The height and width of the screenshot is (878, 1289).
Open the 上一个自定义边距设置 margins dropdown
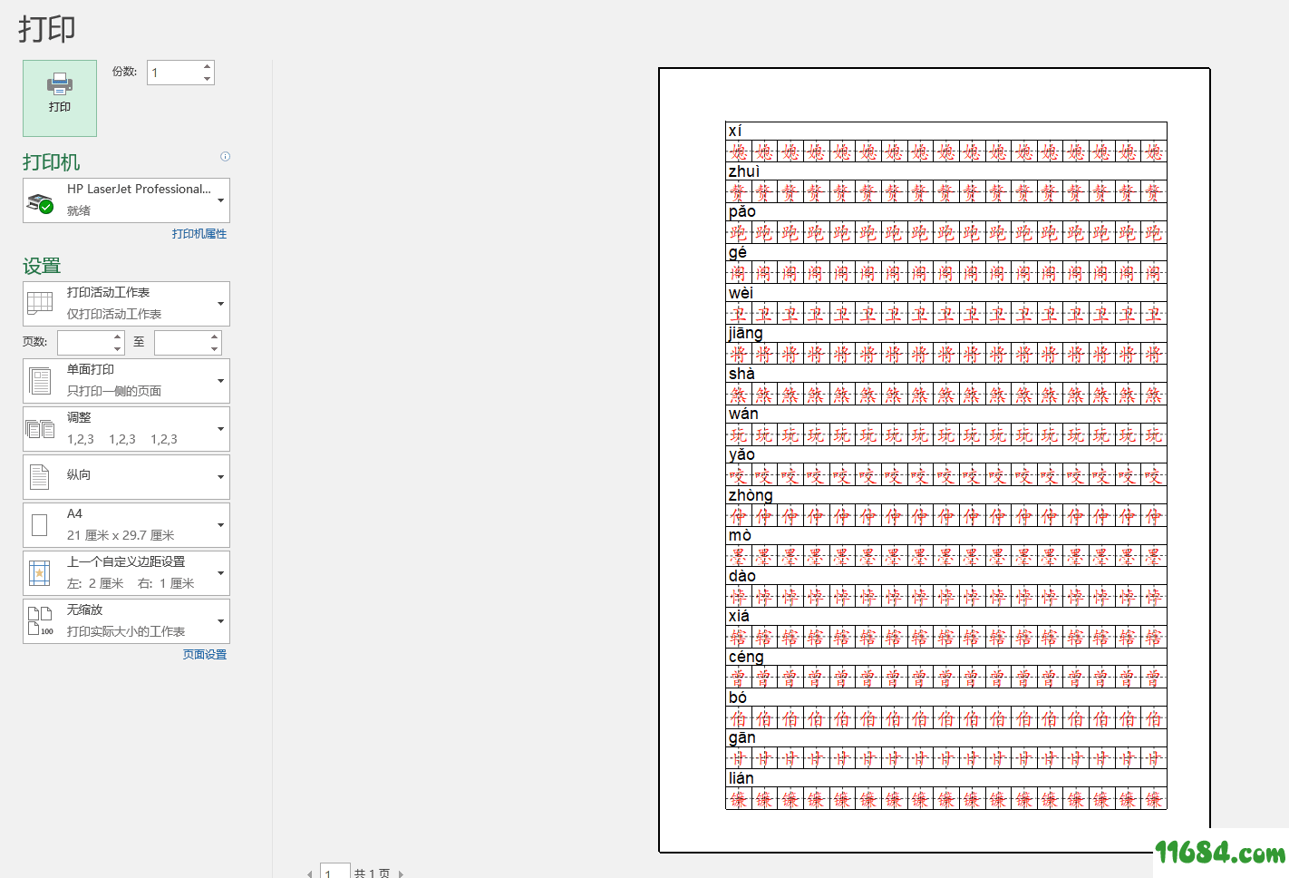126,573
